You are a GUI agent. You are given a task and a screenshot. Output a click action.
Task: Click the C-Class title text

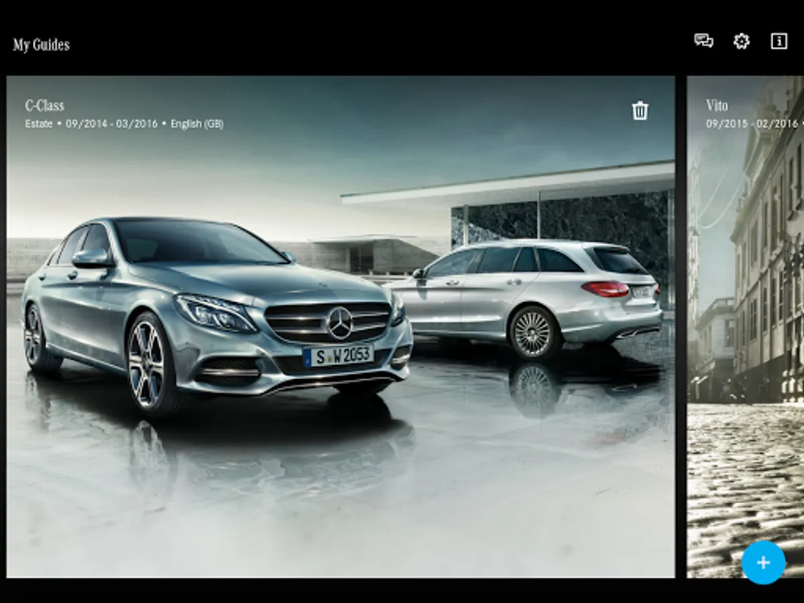click(45, 105)
